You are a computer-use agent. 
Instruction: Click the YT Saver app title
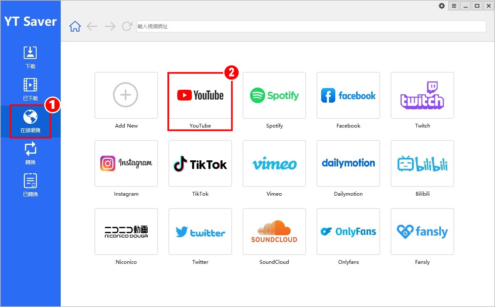click(30, 22)
